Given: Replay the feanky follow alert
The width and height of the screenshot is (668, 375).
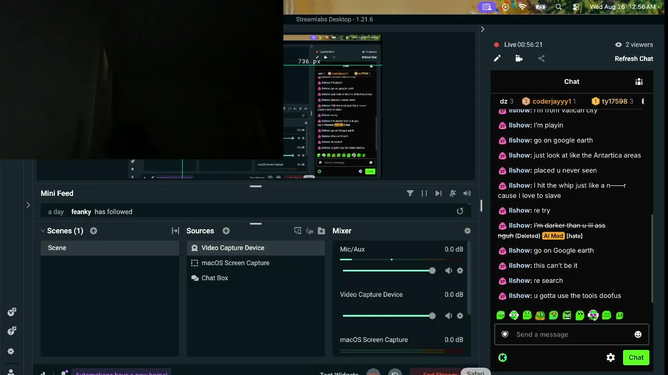Looking at the screenshot, I should 460,211.
